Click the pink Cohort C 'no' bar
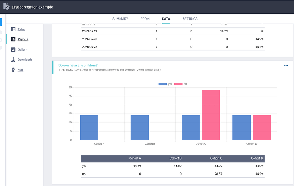Viewport: 294px width, 186px height. click(x=211, y=115)
